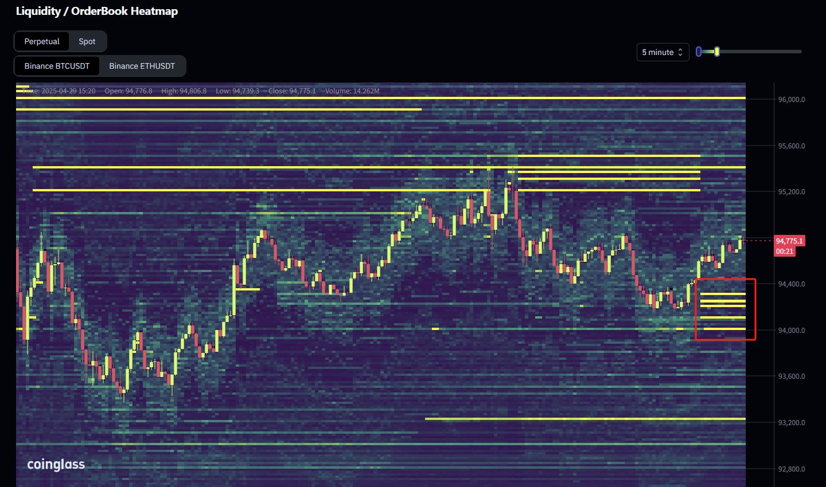This screenshot has width=826, height=487.
Task: Click the 94,000.0 price axis label
Action: (791, 331)
